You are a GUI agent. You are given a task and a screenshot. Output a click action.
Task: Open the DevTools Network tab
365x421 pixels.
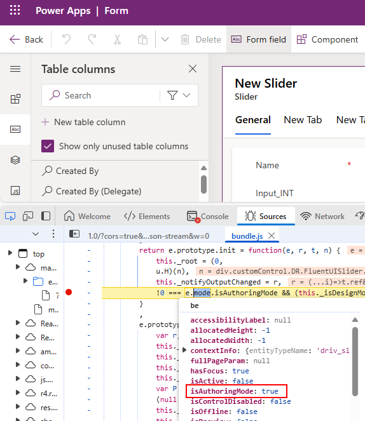pyautogui.click(x=322, y=216)
